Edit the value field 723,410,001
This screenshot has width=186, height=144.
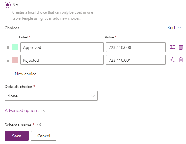136,60
